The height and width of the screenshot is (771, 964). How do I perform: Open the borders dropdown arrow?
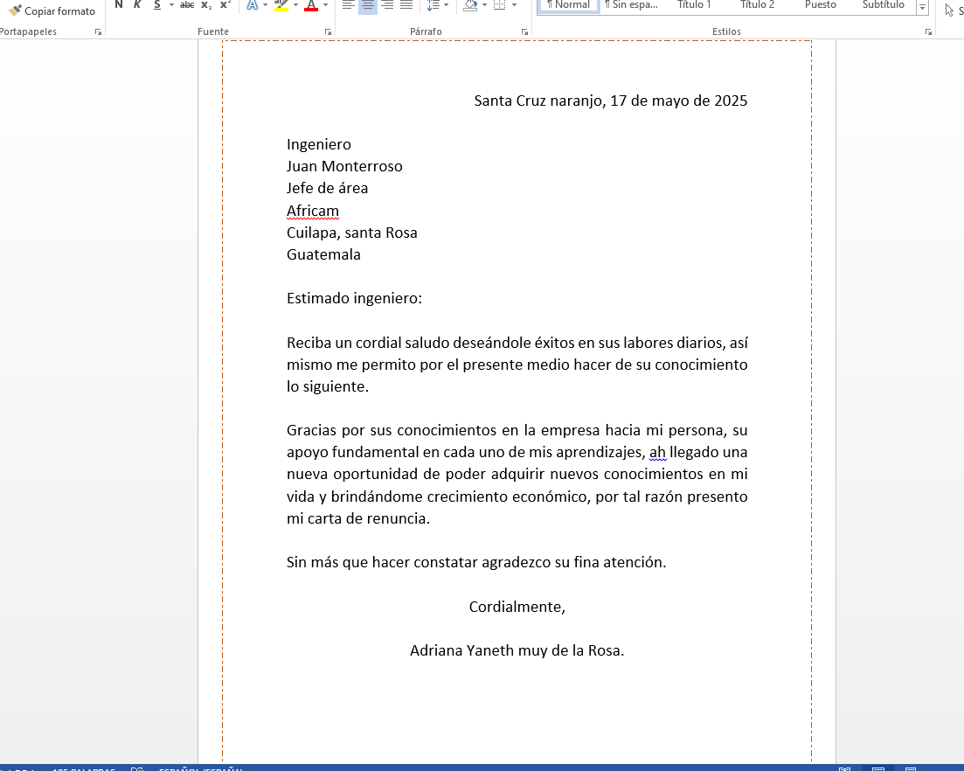coord(514,5)
